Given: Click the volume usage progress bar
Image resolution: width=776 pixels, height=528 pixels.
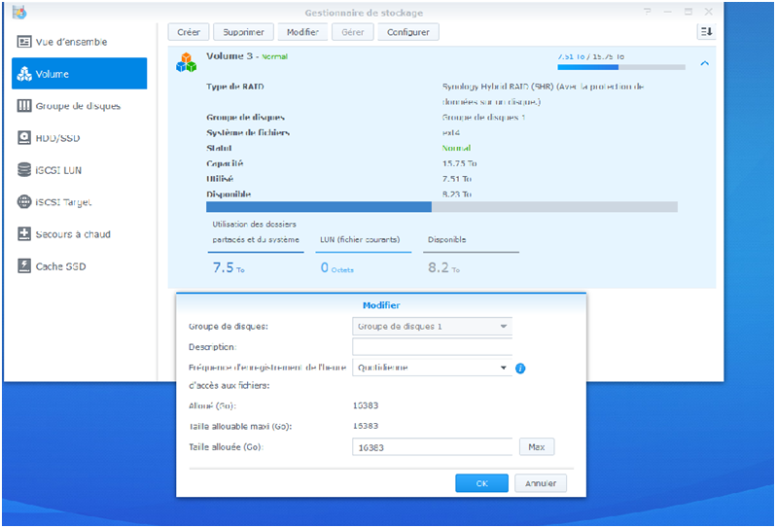Looking at the screenshot, I should click(x=441, y=206).
